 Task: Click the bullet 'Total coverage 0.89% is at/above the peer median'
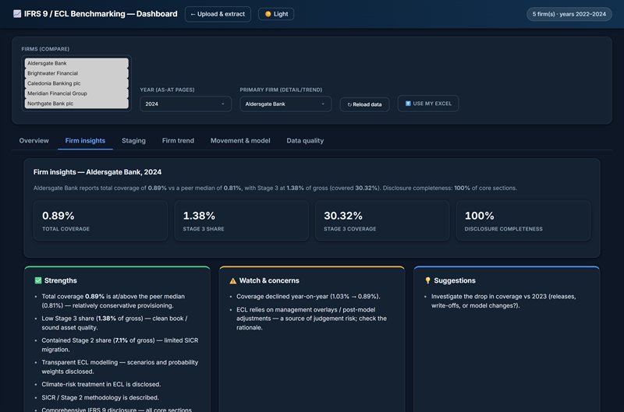point(113,301)
